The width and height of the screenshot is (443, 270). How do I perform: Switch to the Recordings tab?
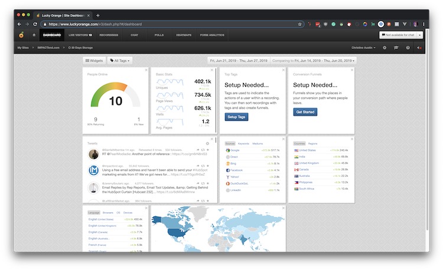click(109, 35)
